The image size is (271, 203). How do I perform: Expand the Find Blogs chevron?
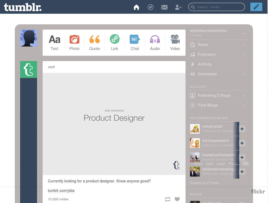(x=244, y=105)
